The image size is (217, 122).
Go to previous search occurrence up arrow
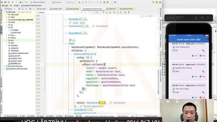(x=103, y=13)
